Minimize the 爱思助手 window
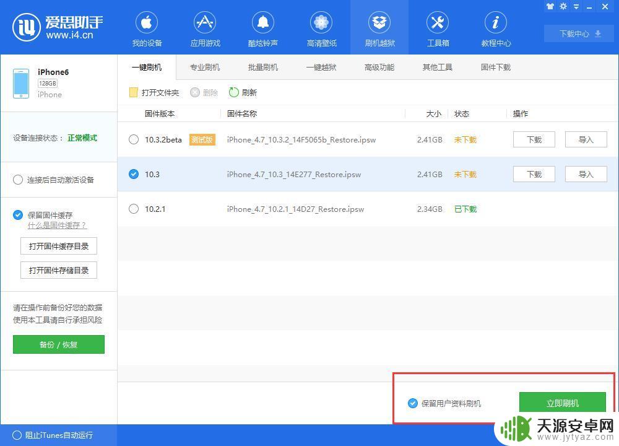The height and width of the screenshot is (446, 619). click(x=589, y=7)
